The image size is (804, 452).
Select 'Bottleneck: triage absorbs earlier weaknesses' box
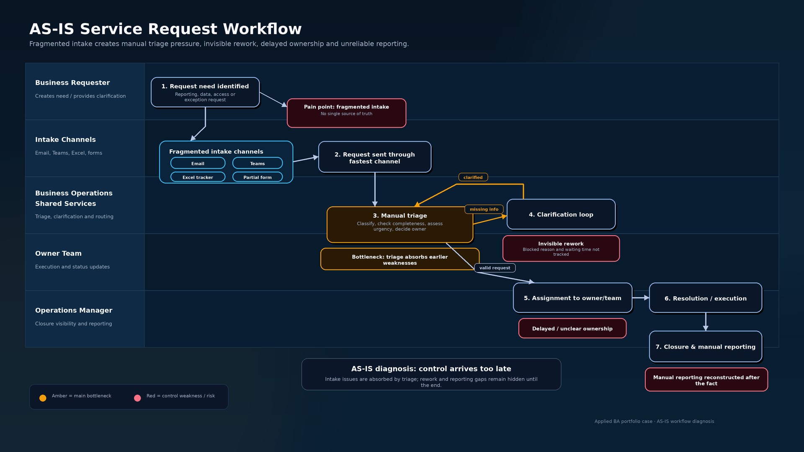pos(400,259)
